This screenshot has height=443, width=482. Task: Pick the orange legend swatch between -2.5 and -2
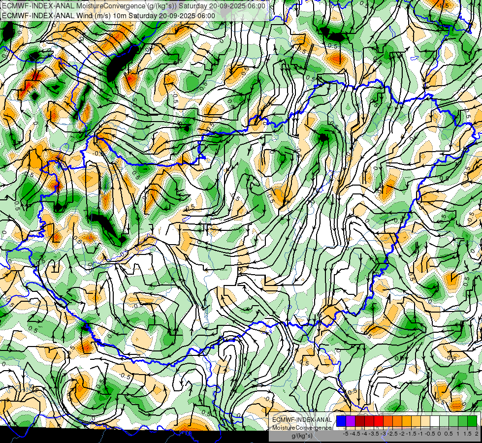[397, 421]
